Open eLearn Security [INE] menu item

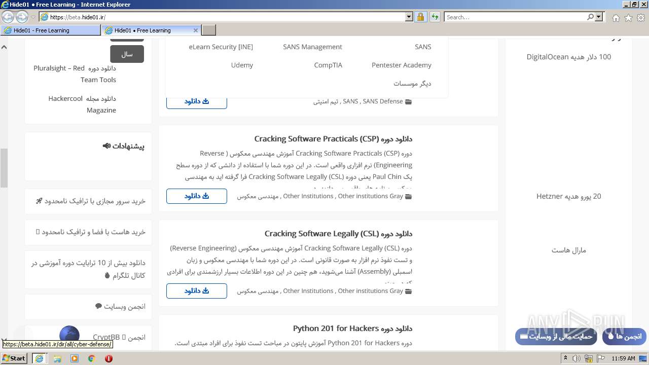(221, 47)
